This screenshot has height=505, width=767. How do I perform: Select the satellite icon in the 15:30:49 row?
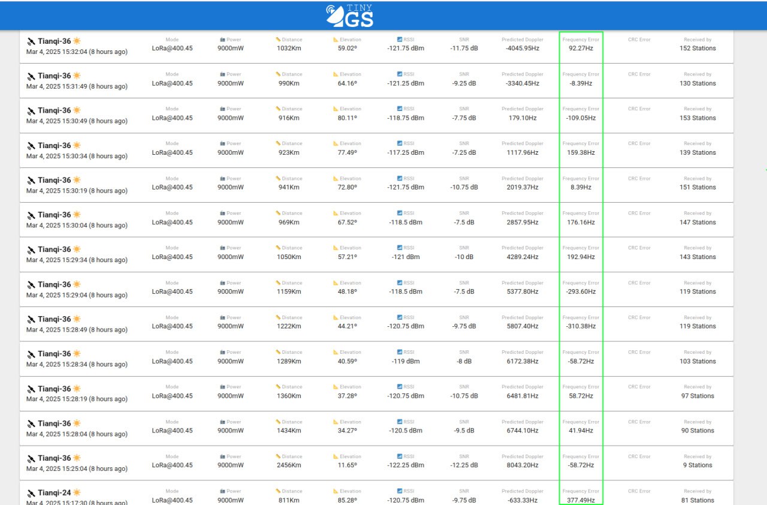(x=31, y=111)
